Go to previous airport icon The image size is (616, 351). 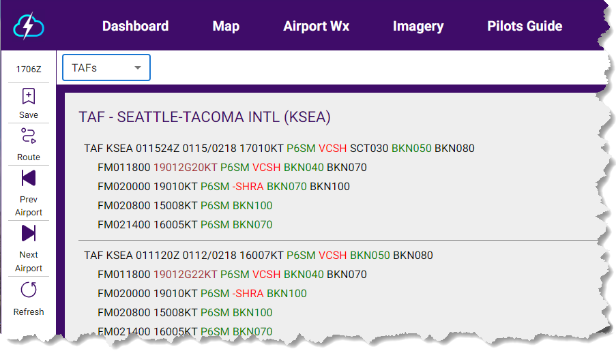[29, 179]
